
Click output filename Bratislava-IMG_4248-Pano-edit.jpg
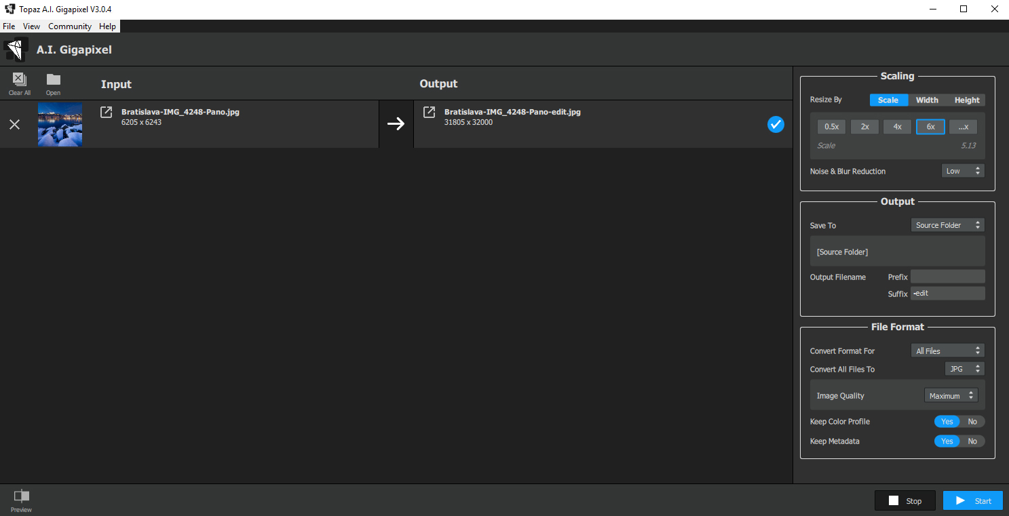512,112
